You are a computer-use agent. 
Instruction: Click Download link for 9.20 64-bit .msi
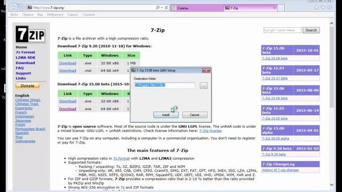coord(68,70)
